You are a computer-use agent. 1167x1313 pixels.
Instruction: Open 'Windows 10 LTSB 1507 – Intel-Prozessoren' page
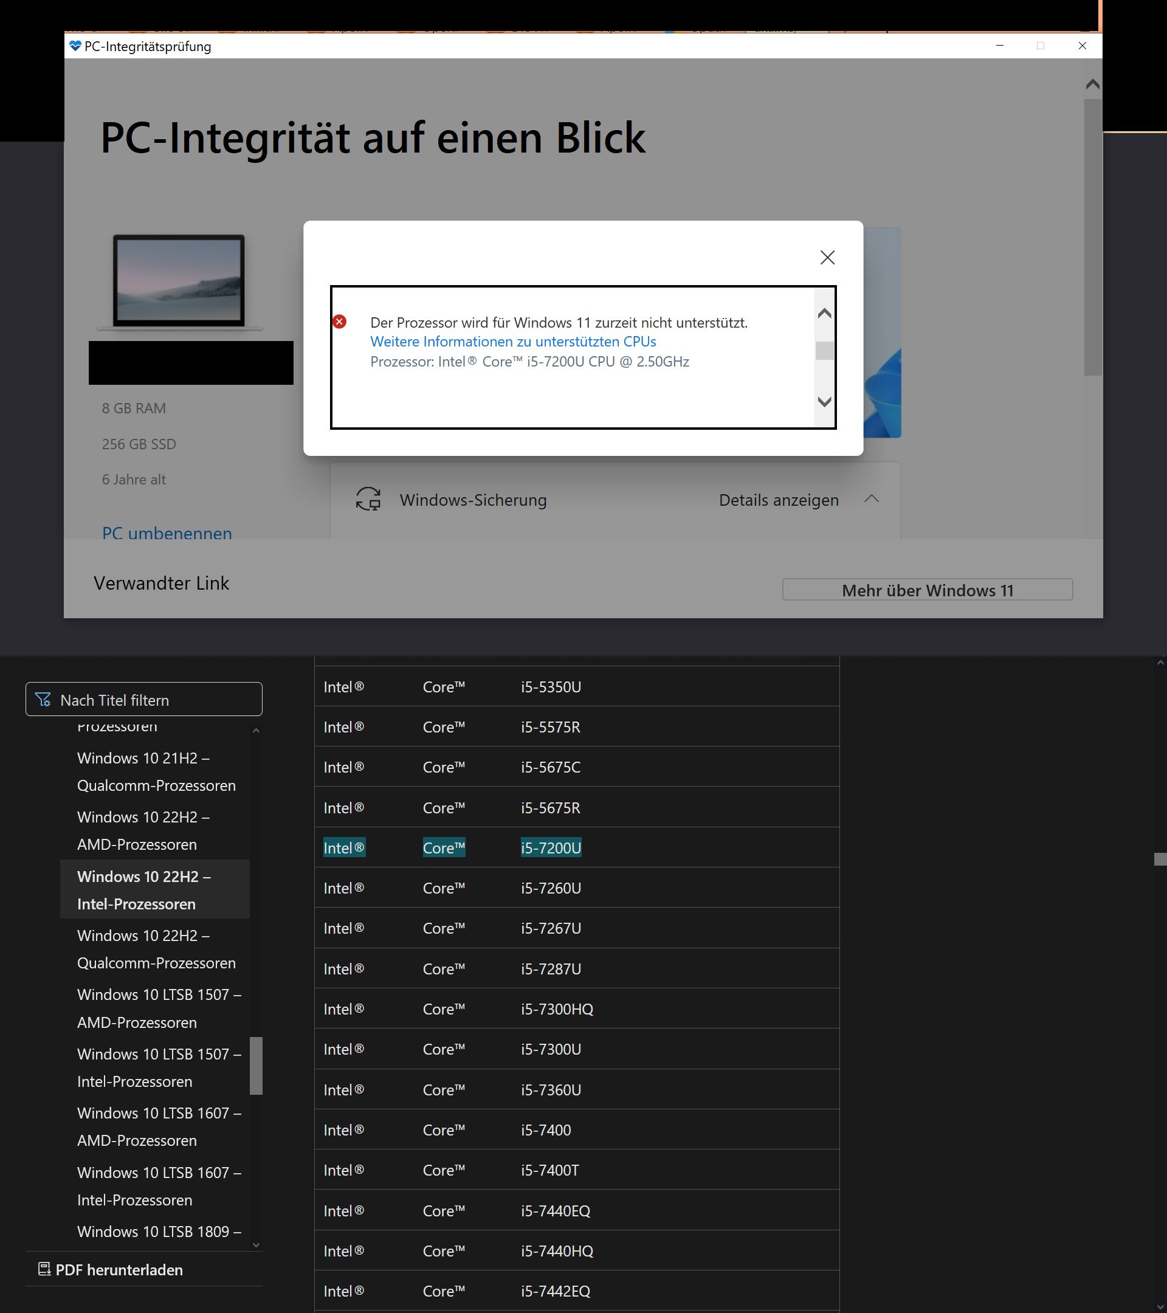[x=159, y=1067]
